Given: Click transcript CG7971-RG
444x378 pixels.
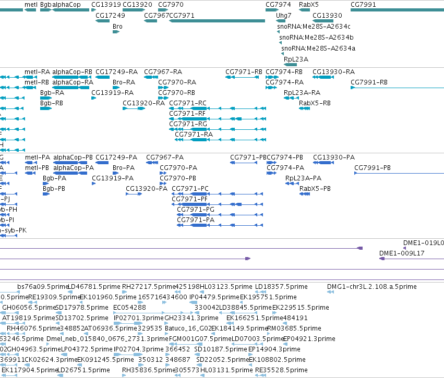Looking at the screenshot, I should 218,129.
